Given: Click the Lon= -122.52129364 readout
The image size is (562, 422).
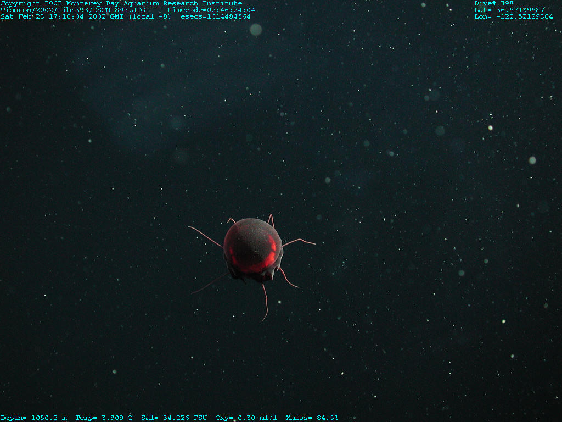Looking at the screenshot, I should 513,16.
